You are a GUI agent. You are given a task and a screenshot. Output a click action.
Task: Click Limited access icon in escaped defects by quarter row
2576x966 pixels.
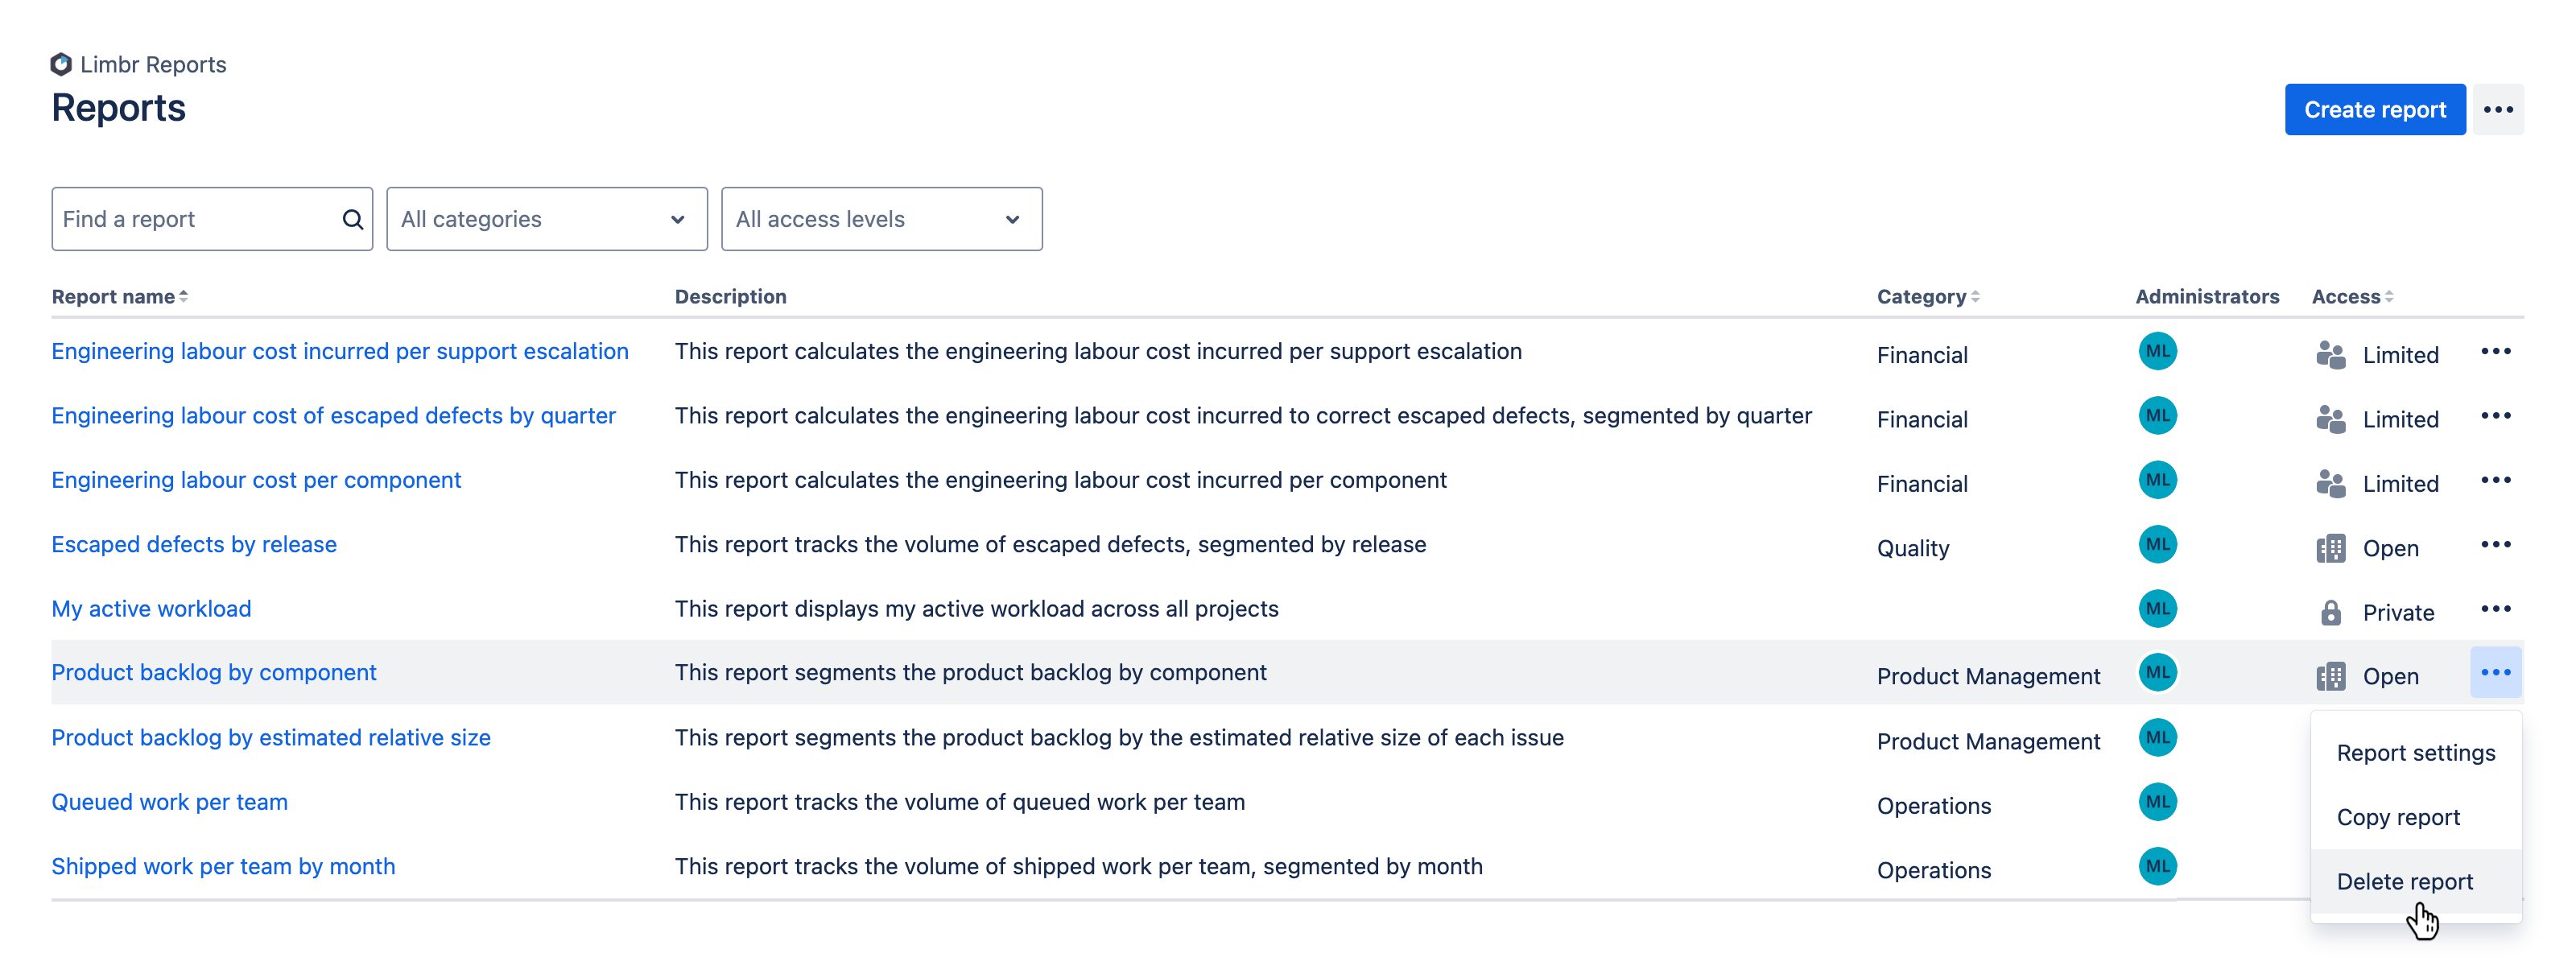coord(2330,419)
